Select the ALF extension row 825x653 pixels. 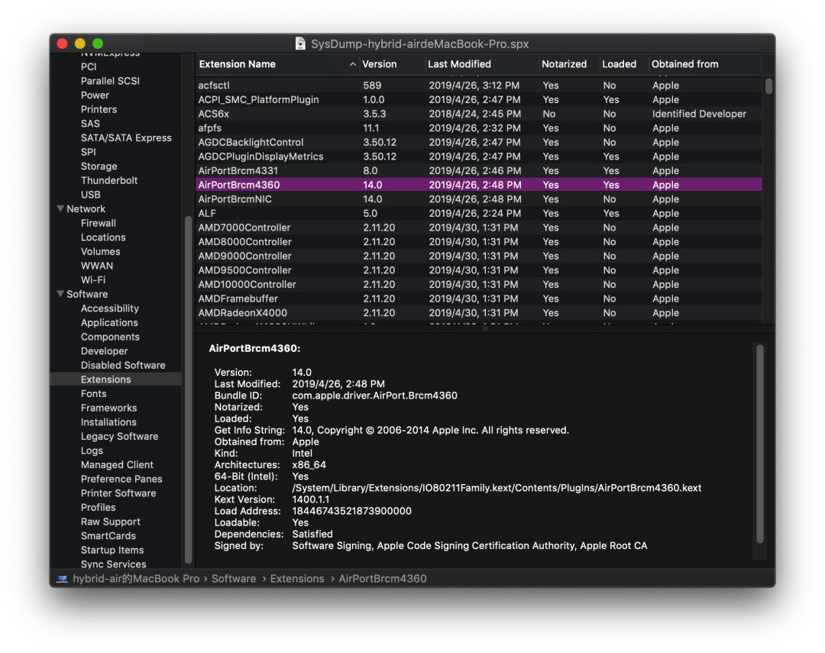pyautogui.click(x=479, y=213)
